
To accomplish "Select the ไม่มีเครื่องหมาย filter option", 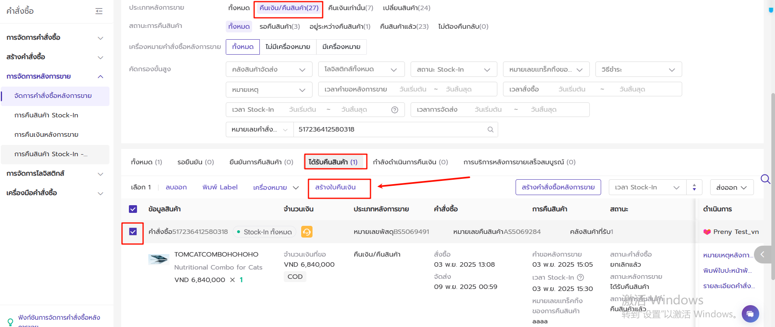I will pyautogui.click(x=287, y=47).
